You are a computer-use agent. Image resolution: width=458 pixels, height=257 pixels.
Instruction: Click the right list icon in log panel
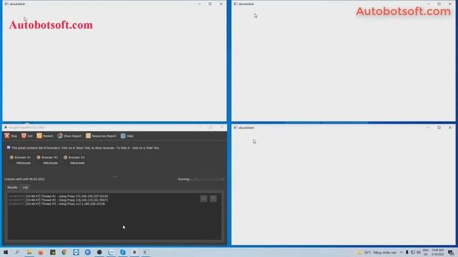[213, 198]
